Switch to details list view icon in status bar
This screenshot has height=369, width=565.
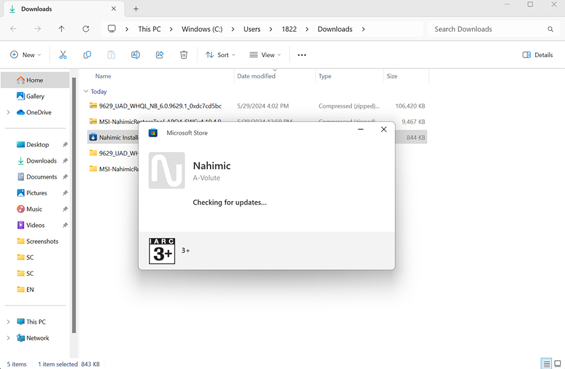pyautogui.click(x=547, y=364)
